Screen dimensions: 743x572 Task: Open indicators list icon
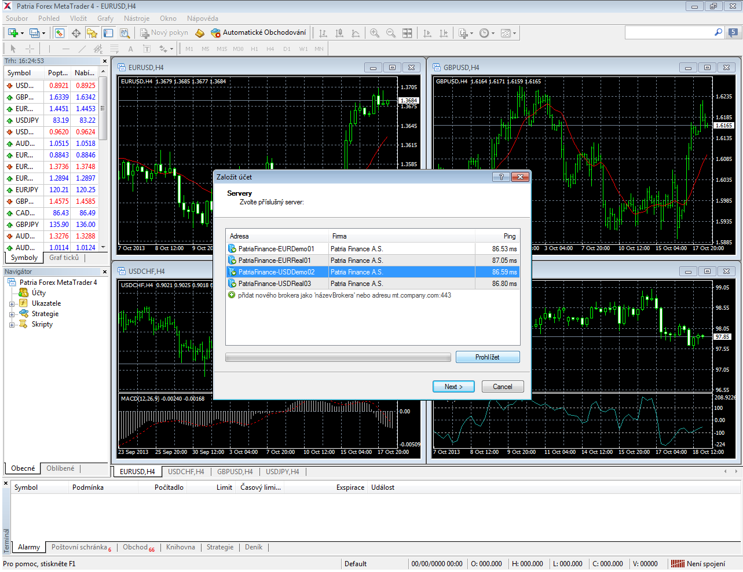click(463, 33)
